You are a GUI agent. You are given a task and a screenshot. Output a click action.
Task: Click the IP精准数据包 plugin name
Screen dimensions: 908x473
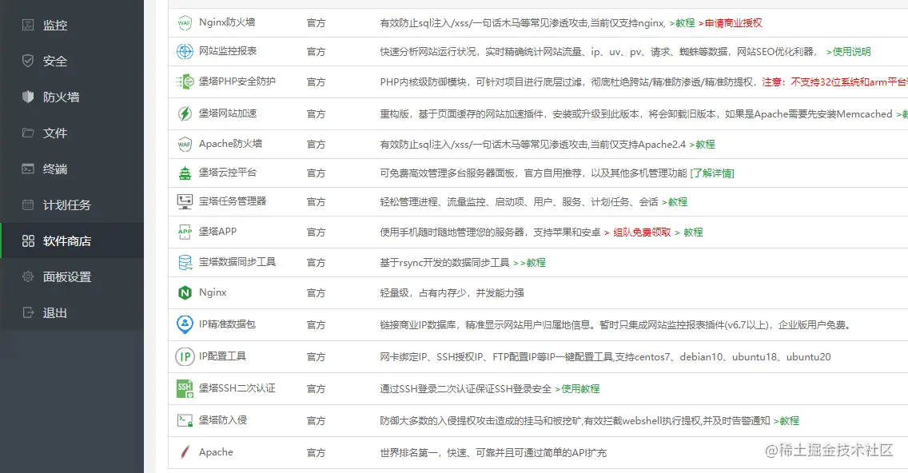tap(227, 324)
